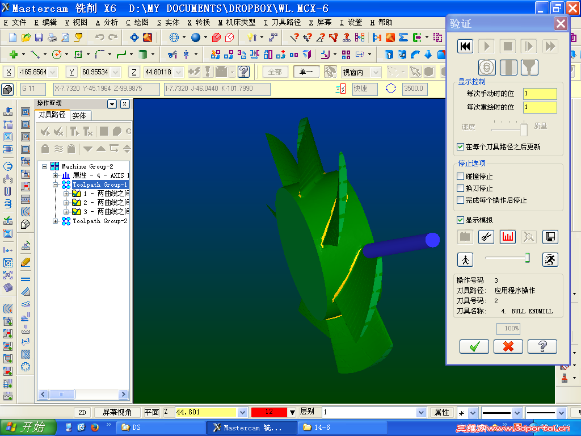The height and width of the screenshot is (436, 581).
Task: Play the machining verification
Action: tap(486, 47)
